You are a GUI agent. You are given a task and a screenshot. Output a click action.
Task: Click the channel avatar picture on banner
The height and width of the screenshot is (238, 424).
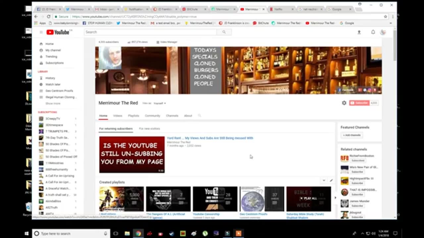110,58
